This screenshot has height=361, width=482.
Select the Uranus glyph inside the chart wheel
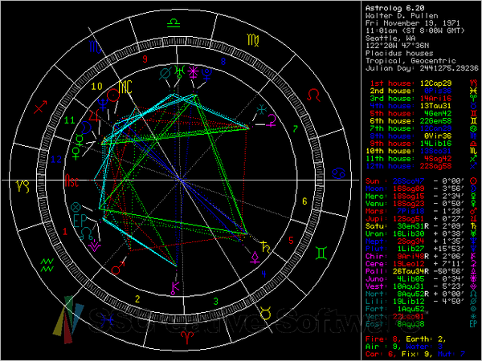point(179,71)
